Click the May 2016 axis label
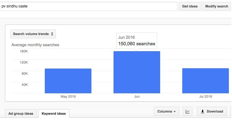 68,96
